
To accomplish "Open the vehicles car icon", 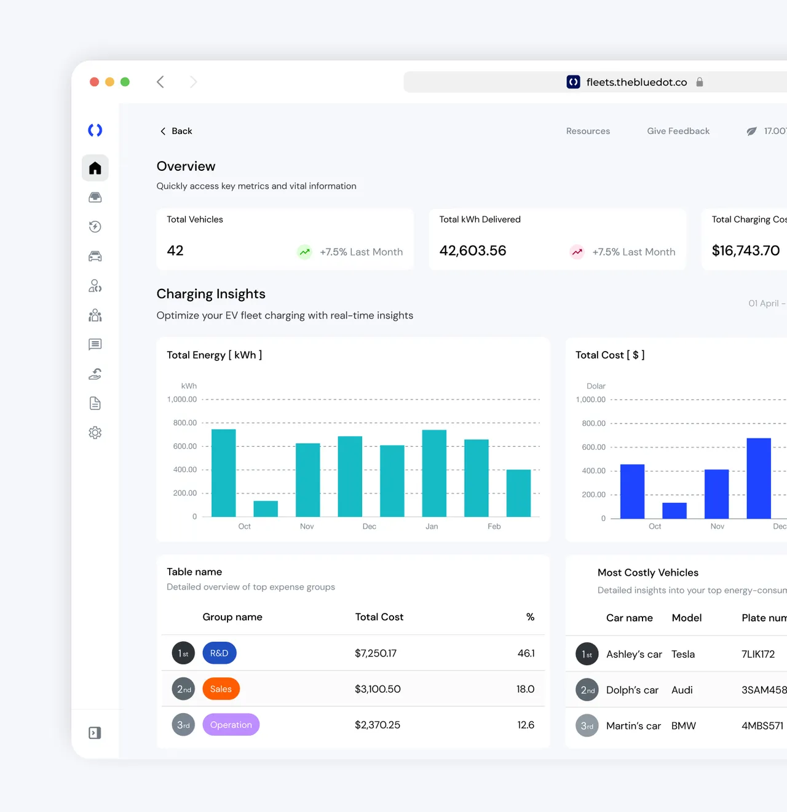I will (x=95, y=256).
